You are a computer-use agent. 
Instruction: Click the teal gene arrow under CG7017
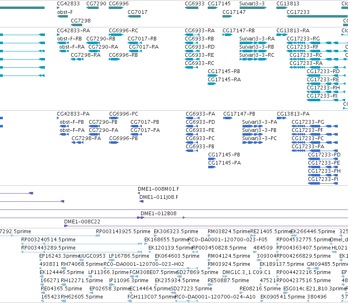pos(134,16)
